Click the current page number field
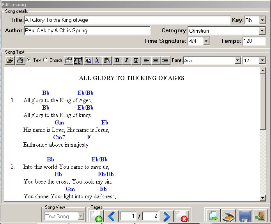Image resolution: width=271 pixels, height=224 pixels. pyautogui.click(x=128, y=216)
